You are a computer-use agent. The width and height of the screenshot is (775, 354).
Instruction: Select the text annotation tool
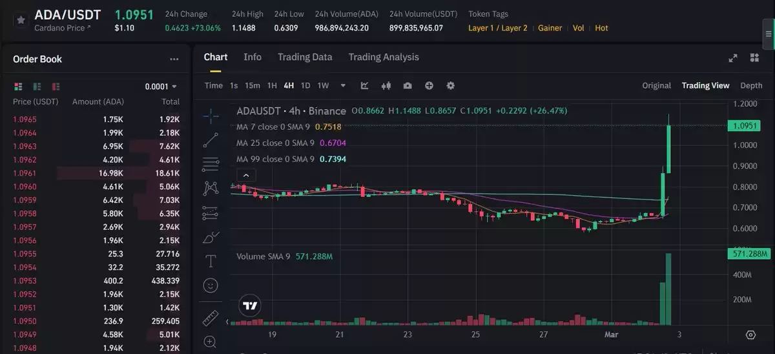tap(211, 261)
